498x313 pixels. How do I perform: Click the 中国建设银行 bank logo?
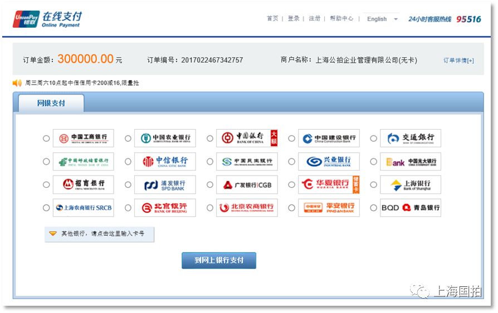(x=329, y=138)
